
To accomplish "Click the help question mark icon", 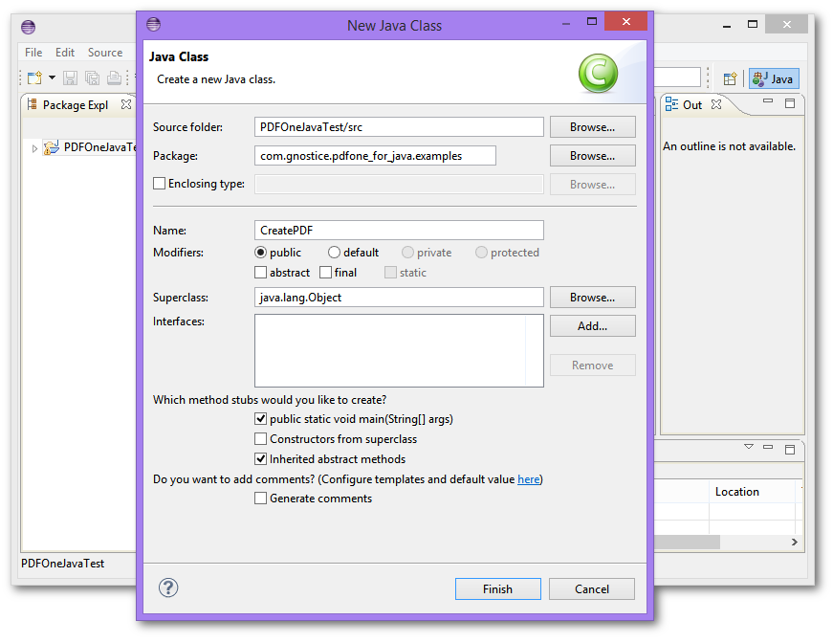I will pos(168,588).
